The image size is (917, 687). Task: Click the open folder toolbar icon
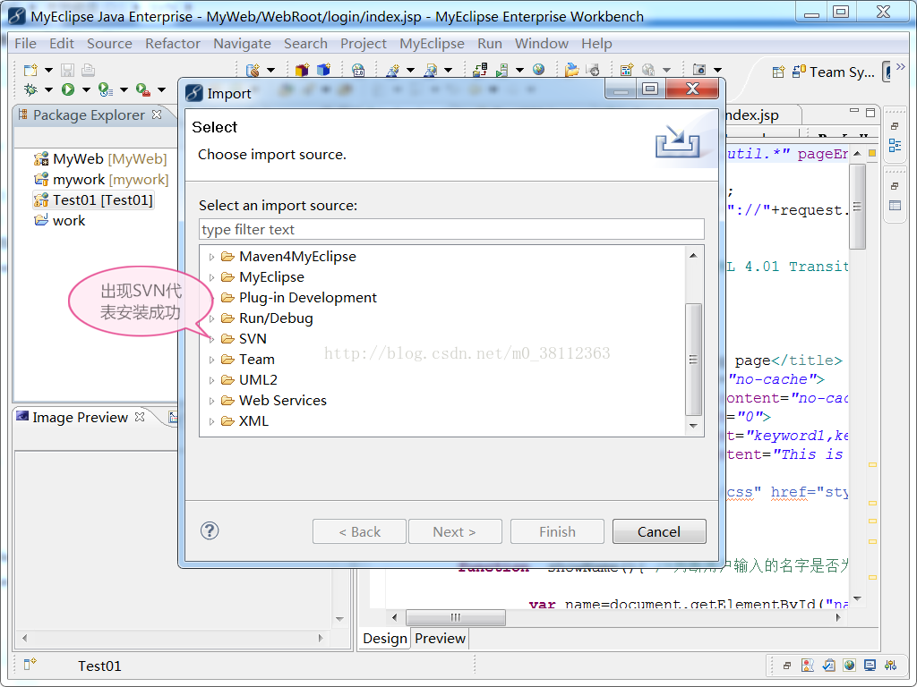(x=572, y=70)
